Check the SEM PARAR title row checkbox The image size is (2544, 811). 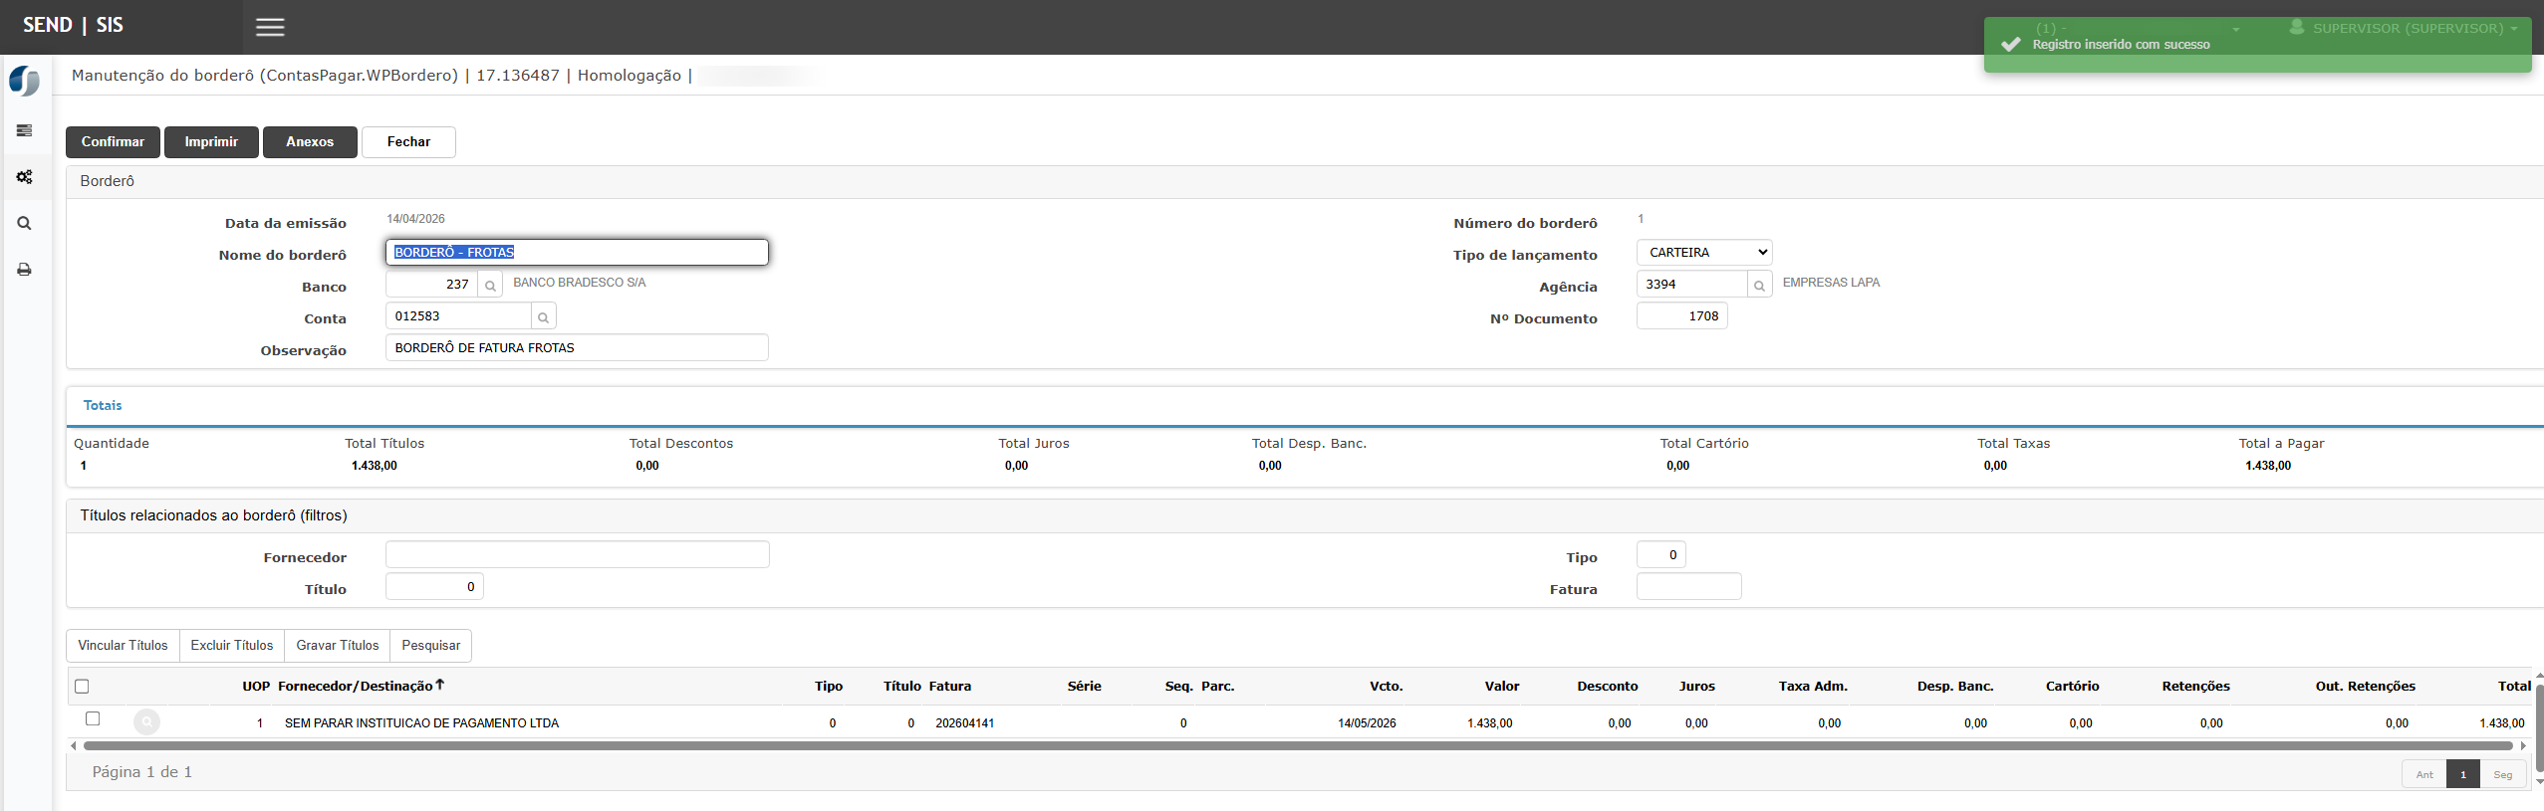pyautogui.click(x=93, y=718)
